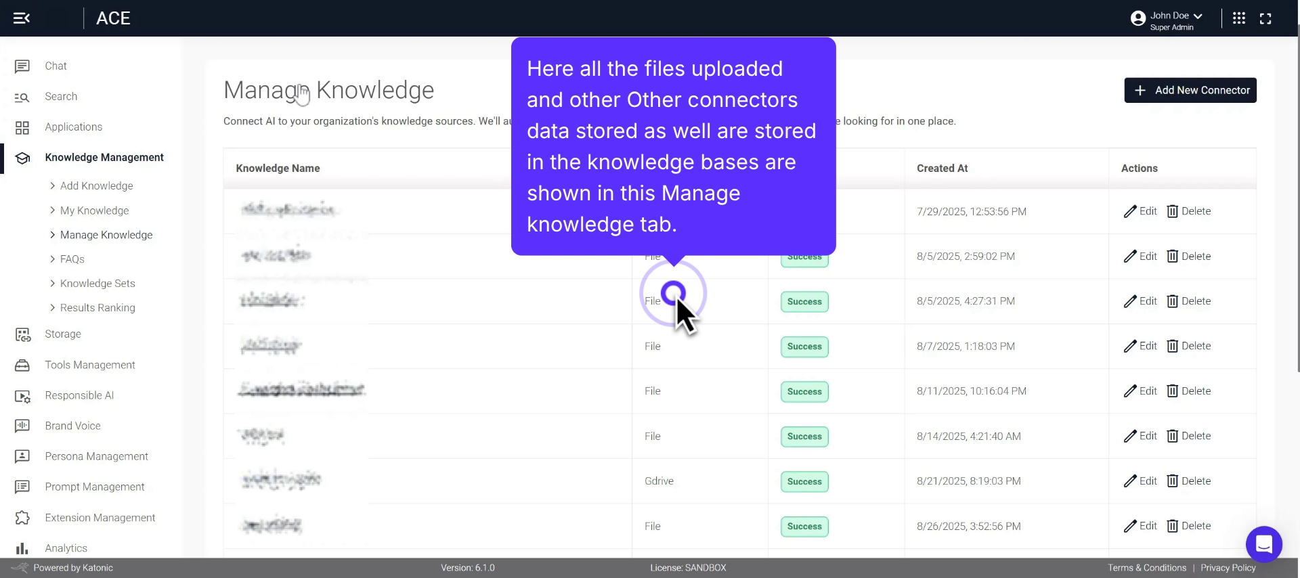Open Analytics menu item

pos(66,548)
